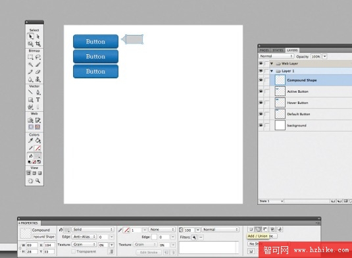Screen dimensions: 352x258
Task: Open the stroke category None dropdown
Action: click(x=162, y=230)
